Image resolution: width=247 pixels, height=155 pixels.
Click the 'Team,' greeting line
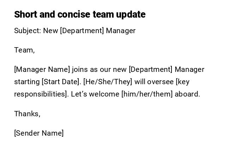click(24, 50)
